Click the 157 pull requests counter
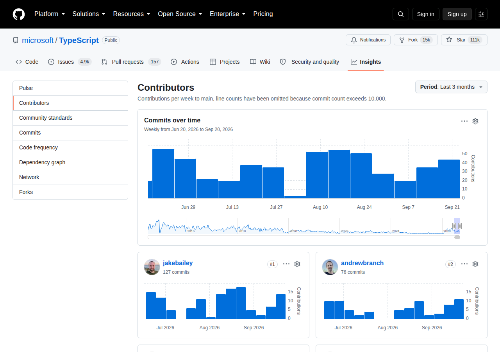500x352 pixels. [x=155, y=62]
